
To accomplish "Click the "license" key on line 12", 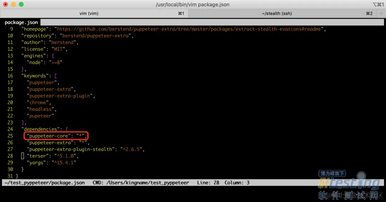I will tap(34, 49).
